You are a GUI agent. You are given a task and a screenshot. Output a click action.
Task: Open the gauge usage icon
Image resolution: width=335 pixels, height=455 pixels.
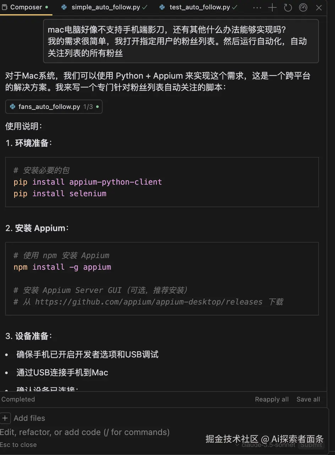point(303,7)
